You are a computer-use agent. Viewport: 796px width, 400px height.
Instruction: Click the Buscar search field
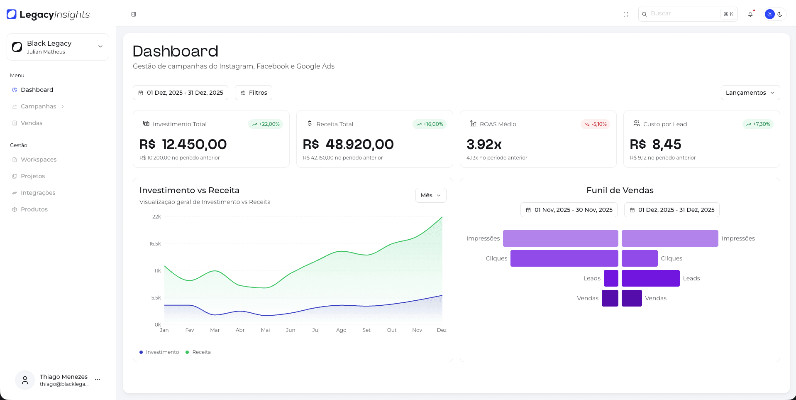click(x=685, y=14)
